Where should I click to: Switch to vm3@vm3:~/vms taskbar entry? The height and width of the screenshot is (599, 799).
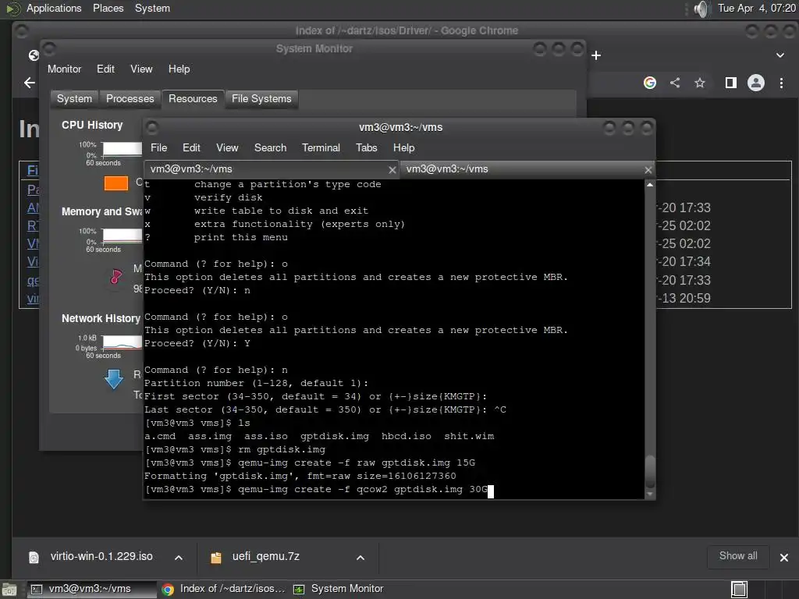click(92, 589)
